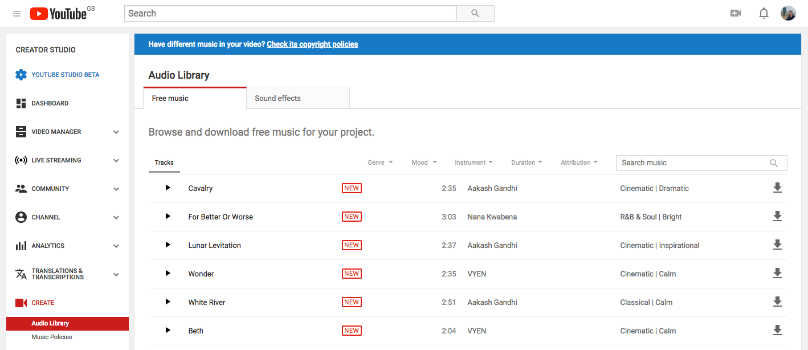The width and height of the screenshot is (808, 350).
Task: Open Check its copyright policies link
Action: 312,44
